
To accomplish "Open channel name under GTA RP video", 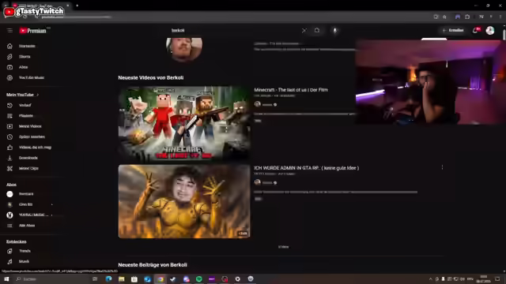I will [x=267, y=182].
